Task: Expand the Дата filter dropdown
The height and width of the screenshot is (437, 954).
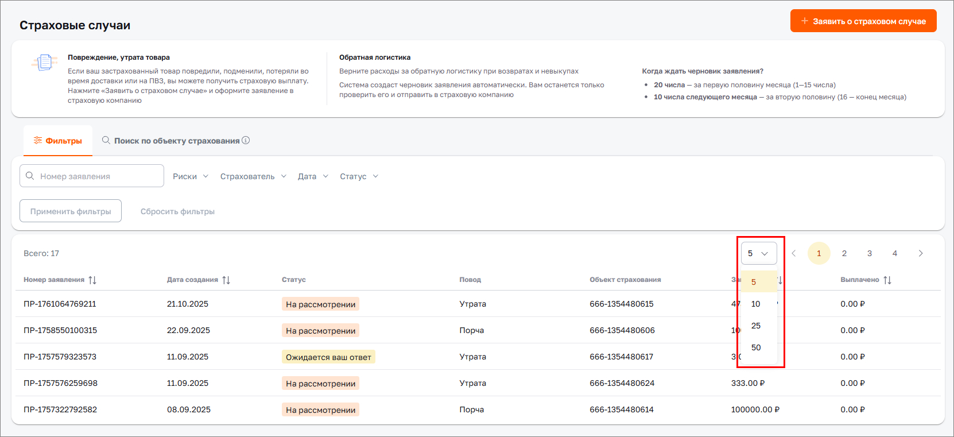Action: point(313,176)
